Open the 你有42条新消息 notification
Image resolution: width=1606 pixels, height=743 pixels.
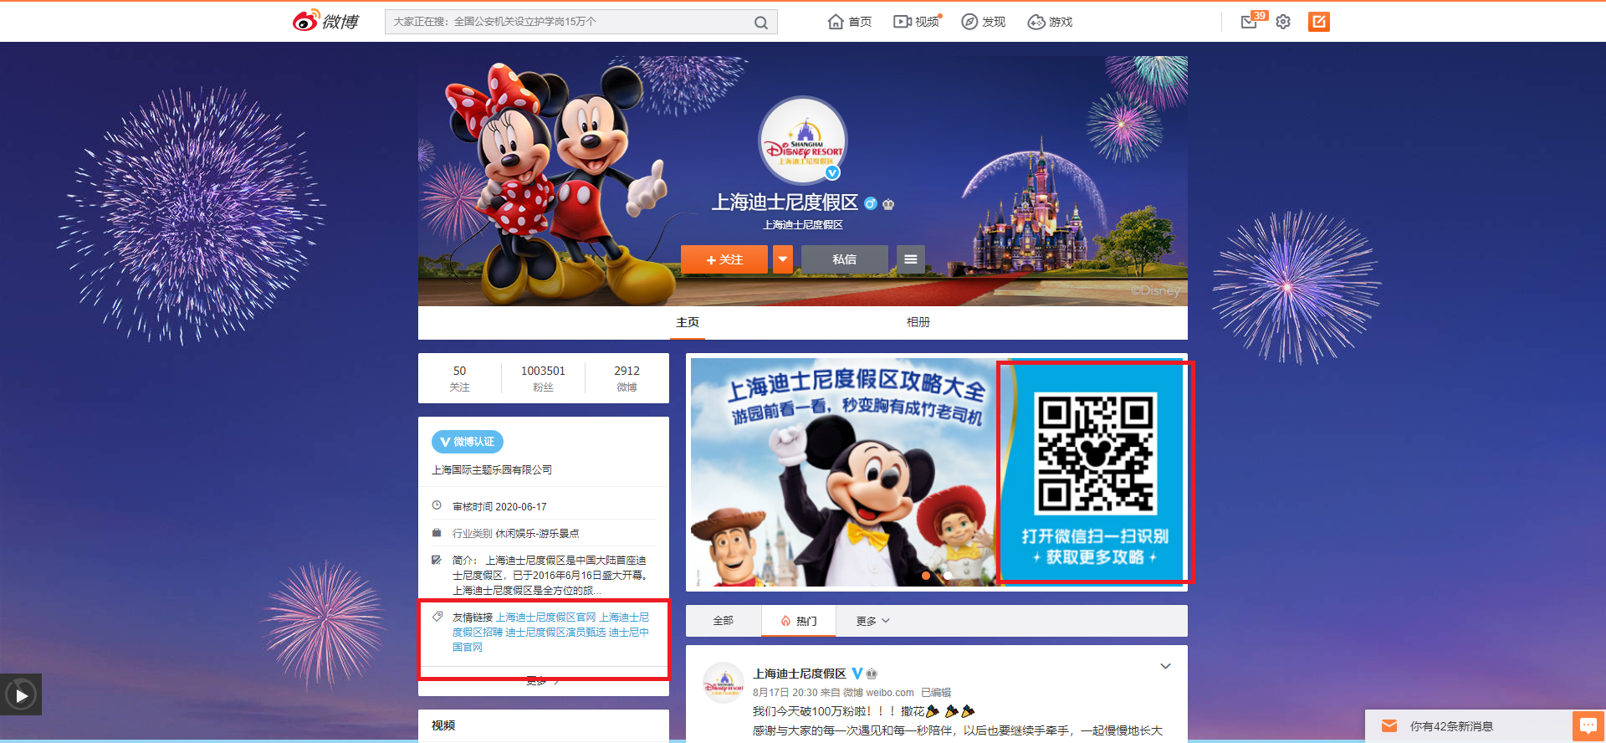1451,726
